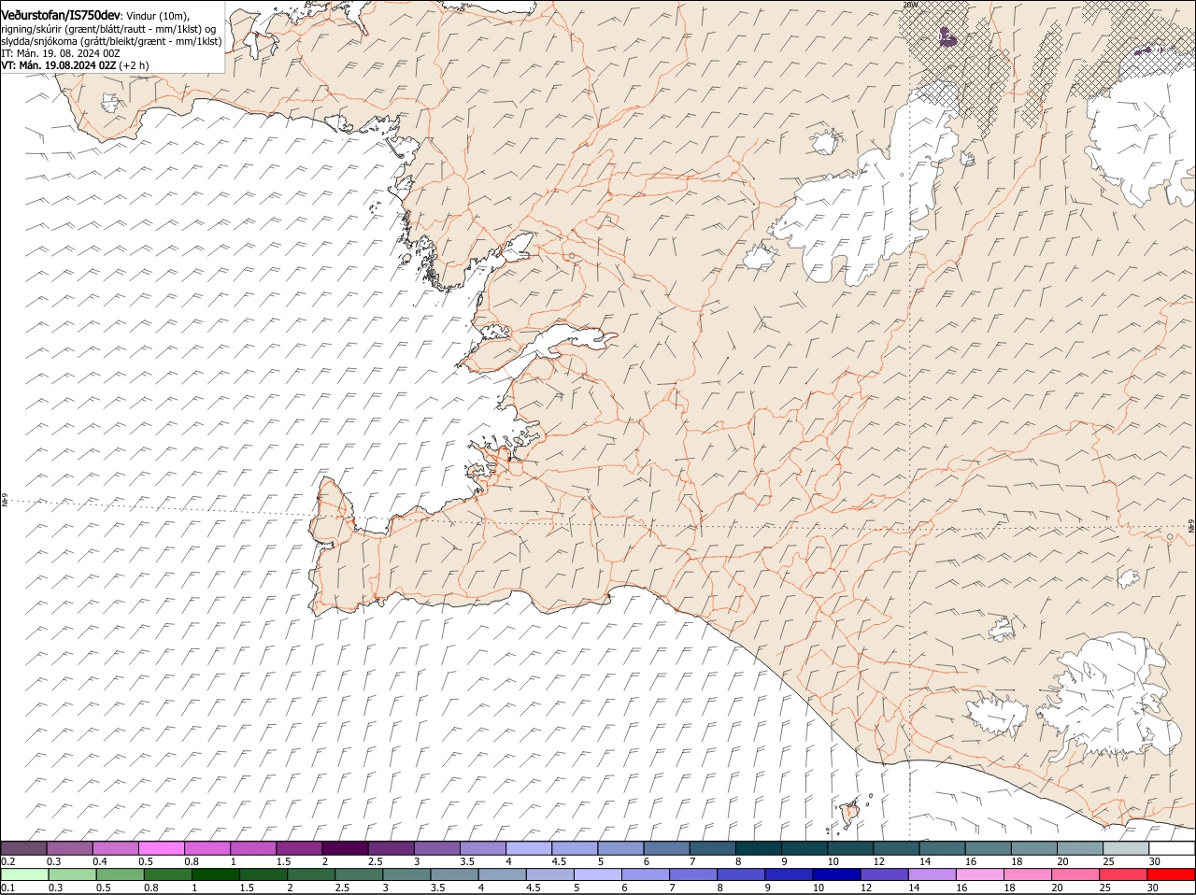Pick the royal blue 9–10 rain swatch
The image size is (1196, 895).
[789, 874]
